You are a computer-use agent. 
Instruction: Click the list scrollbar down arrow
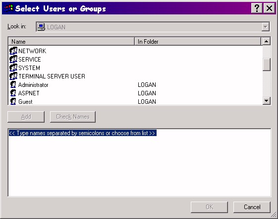(266, 101)
